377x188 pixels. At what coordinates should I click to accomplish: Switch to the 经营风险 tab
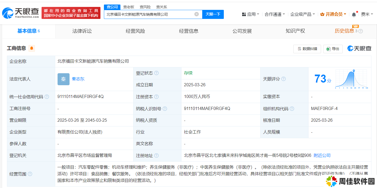click(135, 31)
